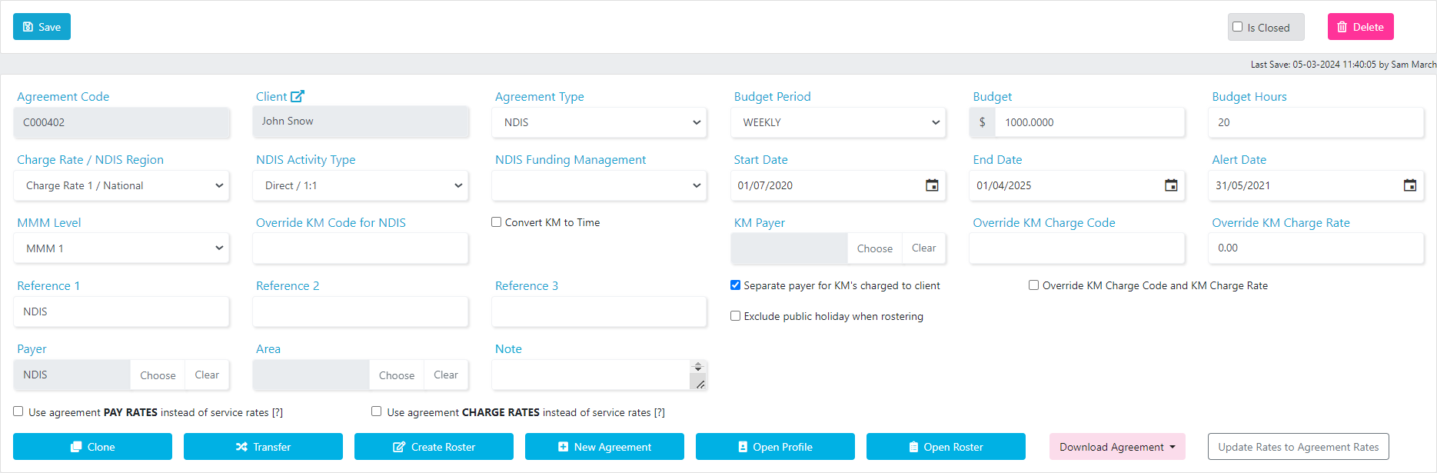Enable Convert KM to Time
This screenshot has width=1437, height=473.
[496, 222]
